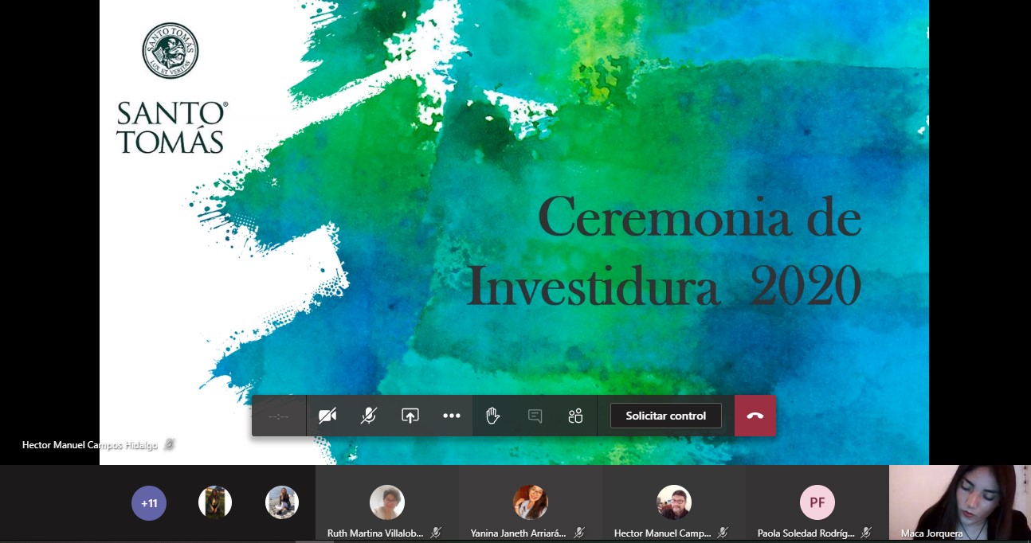Select Yanina Janeth participant tile
This screenshot has height=543, width=1031.
531,503
